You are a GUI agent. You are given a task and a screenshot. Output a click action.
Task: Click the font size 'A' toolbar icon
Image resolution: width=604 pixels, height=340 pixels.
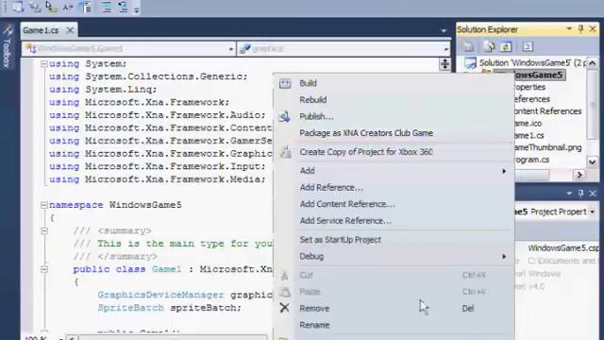(68, 7)
